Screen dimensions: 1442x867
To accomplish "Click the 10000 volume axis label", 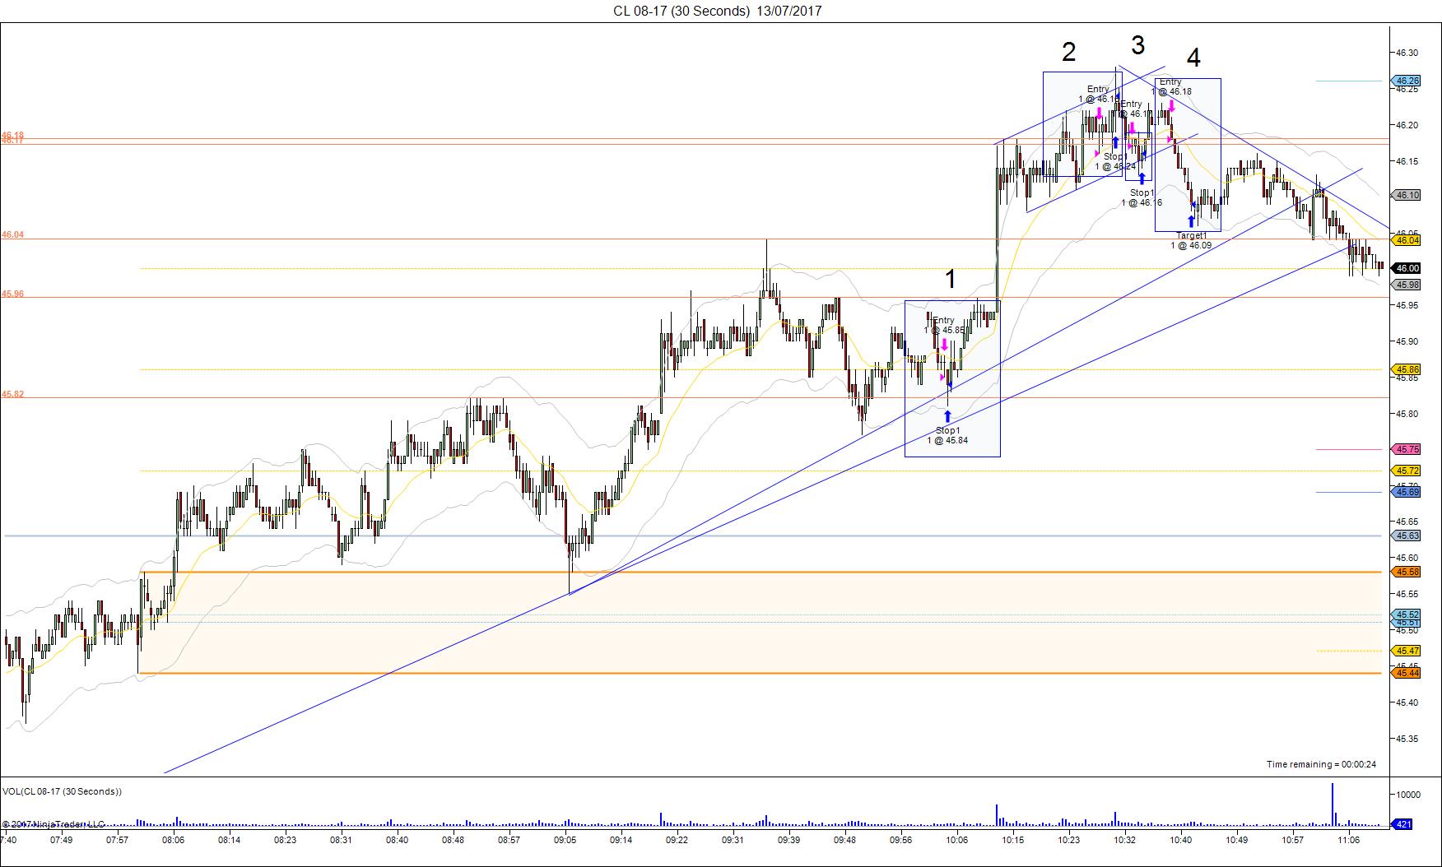I will point(1408,795).
